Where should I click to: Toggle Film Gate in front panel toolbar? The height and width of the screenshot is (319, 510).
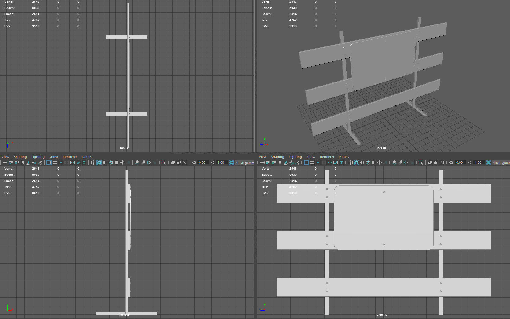point(55,163)
